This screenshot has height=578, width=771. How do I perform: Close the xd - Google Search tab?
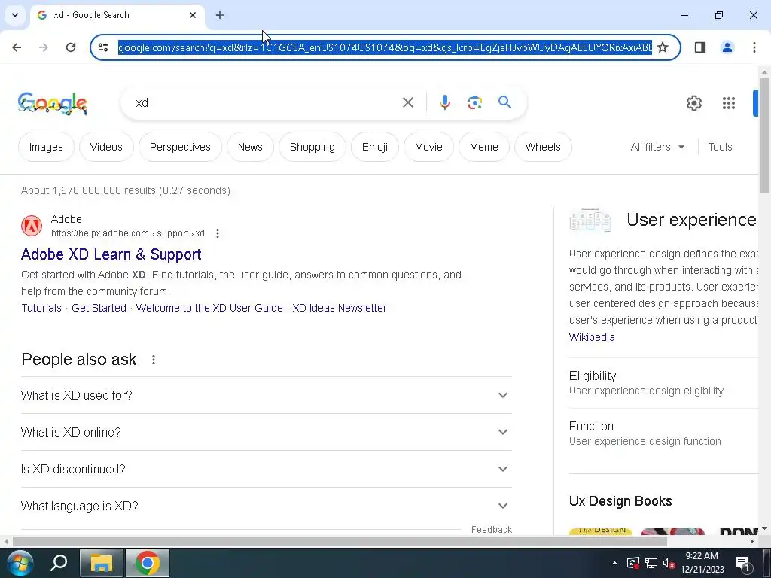(193, 15)
